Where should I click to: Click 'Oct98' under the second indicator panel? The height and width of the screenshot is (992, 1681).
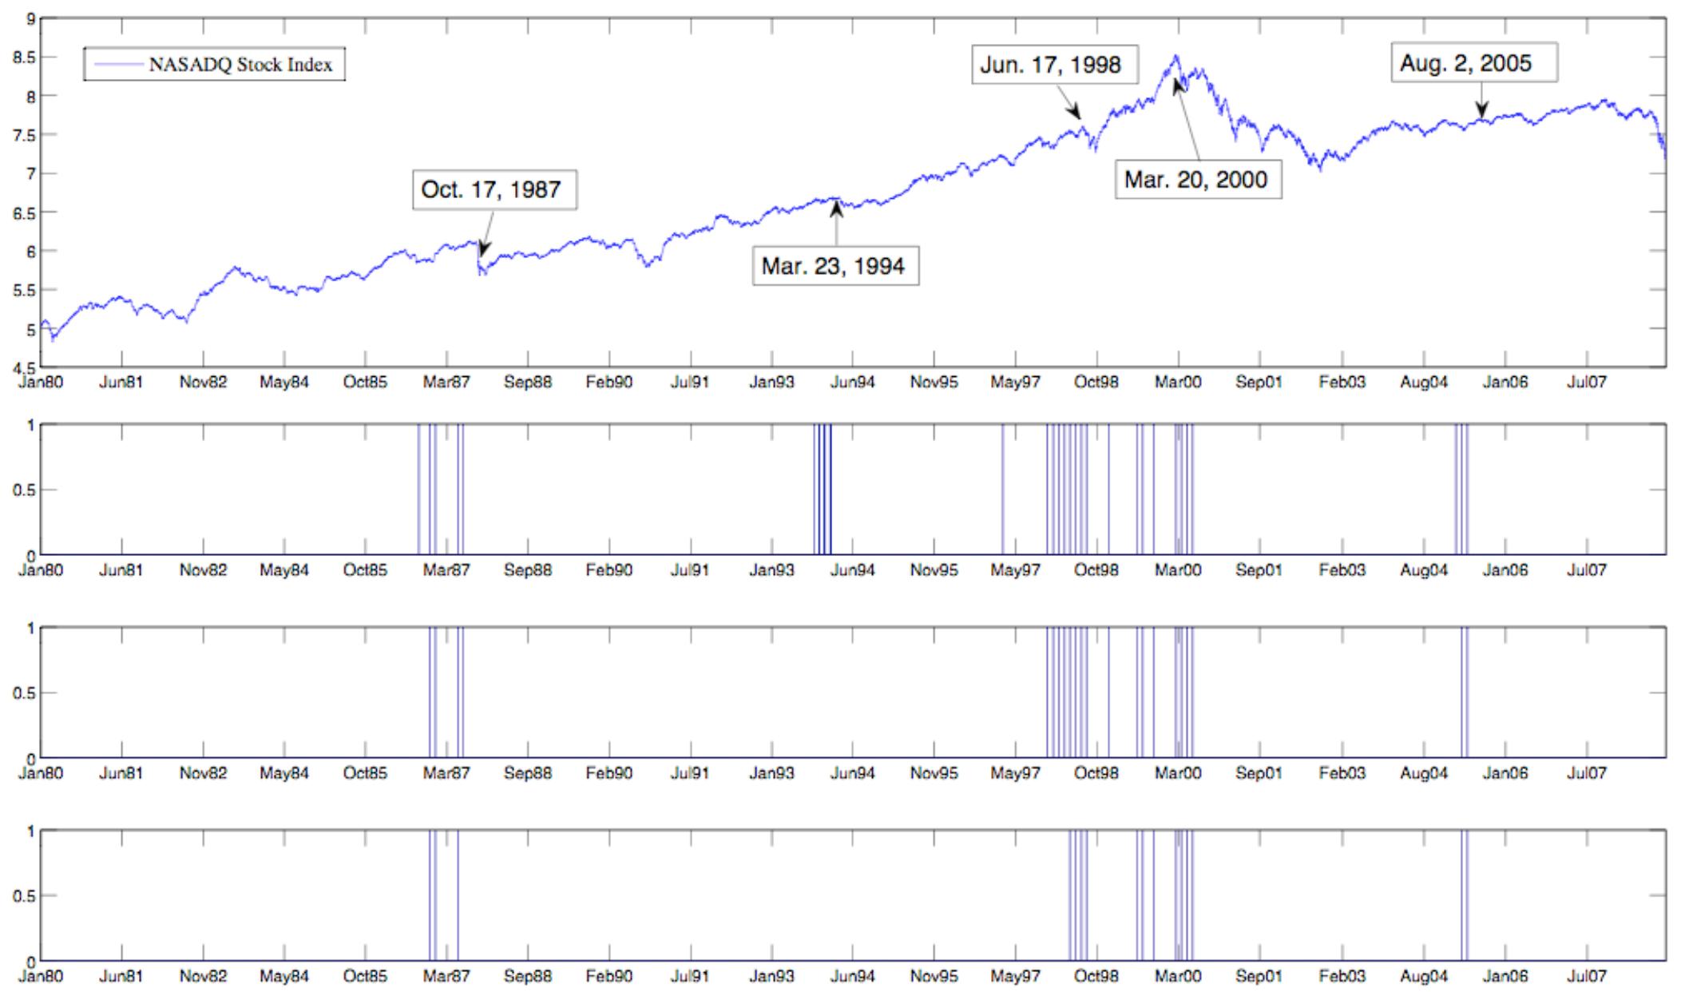[1096, 570]
